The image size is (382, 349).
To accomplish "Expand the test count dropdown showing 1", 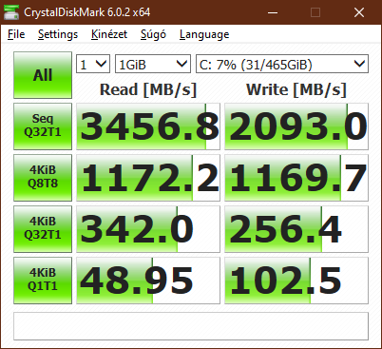I will click(93, 64).
